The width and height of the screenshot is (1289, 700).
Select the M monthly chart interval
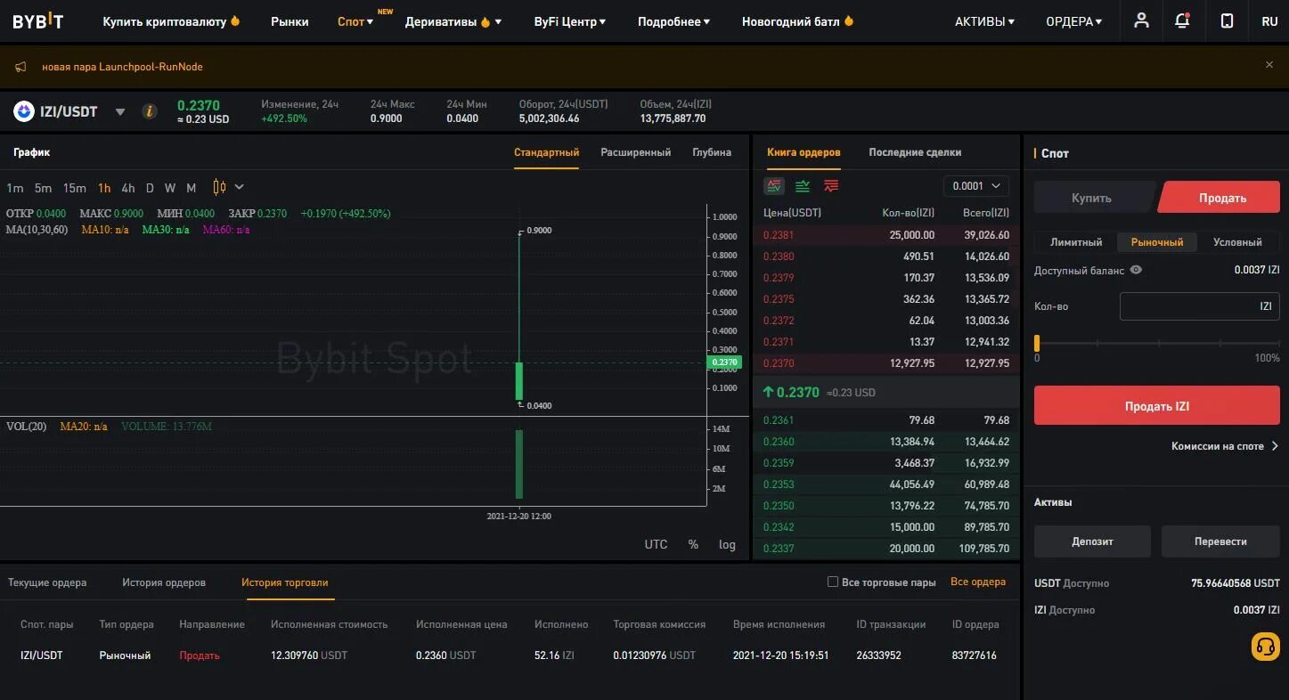(x=191, y=188)
